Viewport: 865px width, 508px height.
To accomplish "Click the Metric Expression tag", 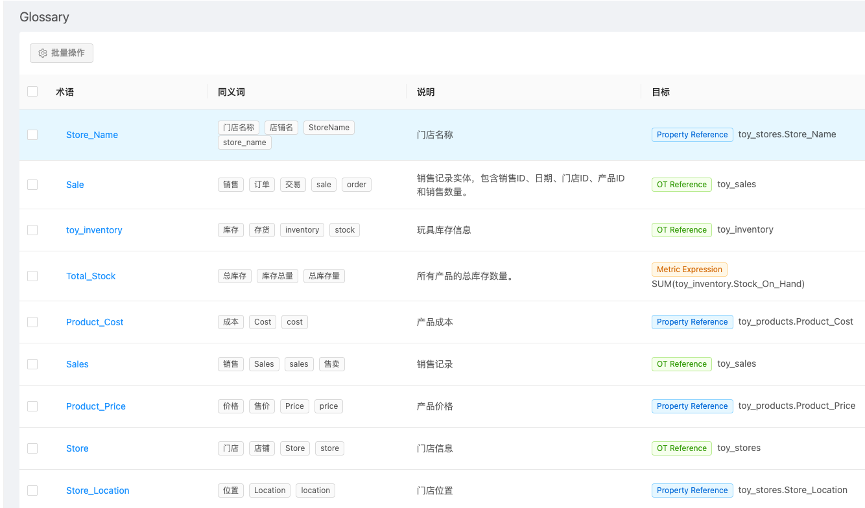I will click(x=689, y=270).
